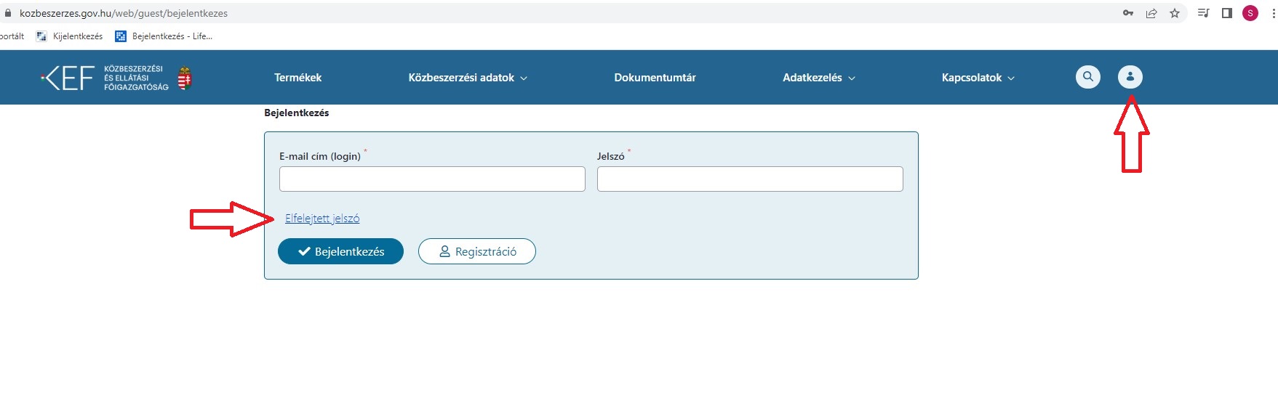The image size is (1278, 411).
Task: Click the Regisztráció button
Action: click(x=477, y=251)
